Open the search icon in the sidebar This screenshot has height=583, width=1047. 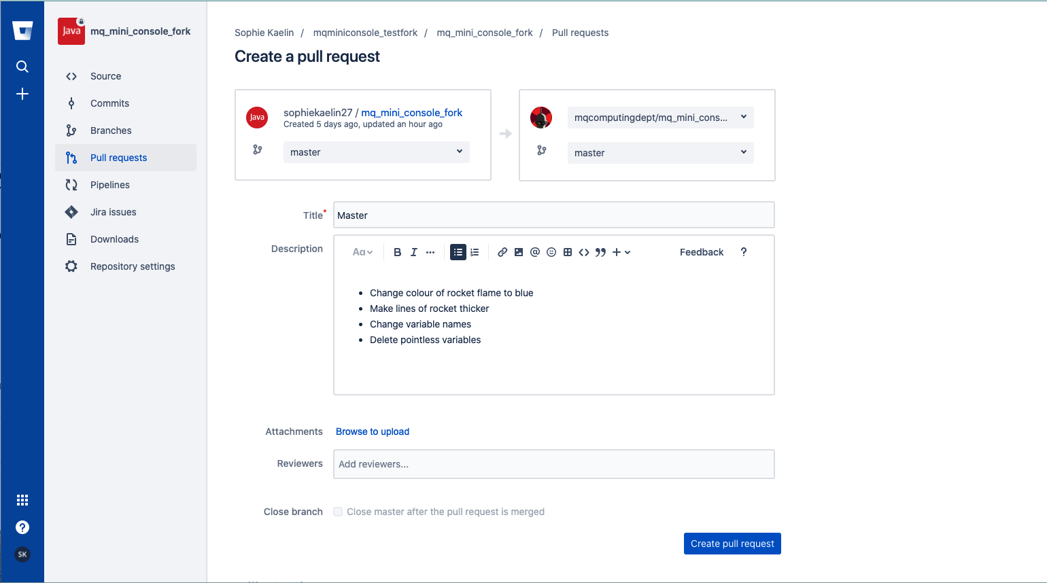coord(22,67)
